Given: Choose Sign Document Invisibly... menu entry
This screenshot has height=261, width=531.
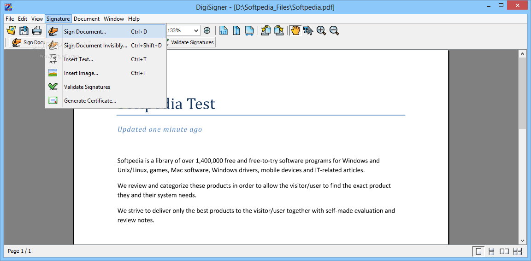Looking at the screenshot, I should (x=106, y=45).
